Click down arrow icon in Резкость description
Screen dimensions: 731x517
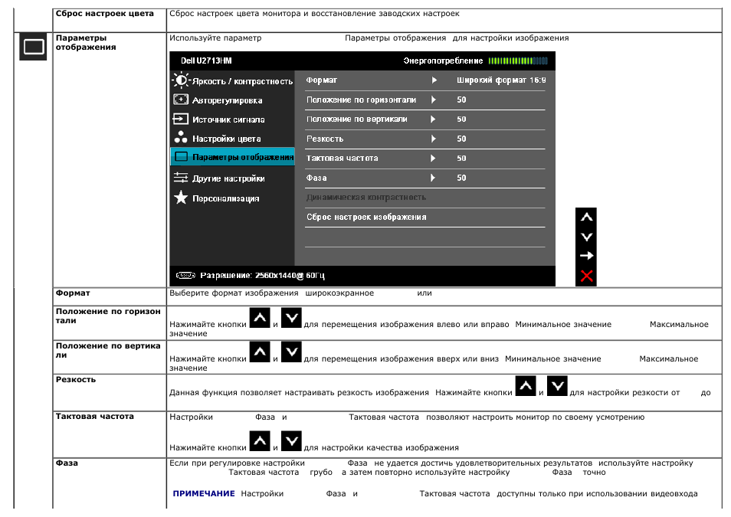coord(557,386)
